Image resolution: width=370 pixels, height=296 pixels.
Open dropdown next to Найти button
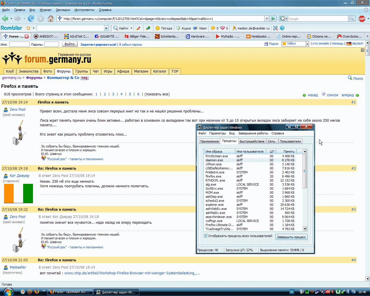[131, 28]
